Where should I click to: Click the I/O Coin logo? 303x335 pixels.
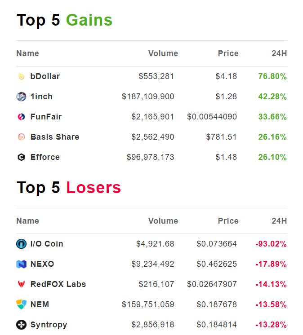(x=22, y=244)
